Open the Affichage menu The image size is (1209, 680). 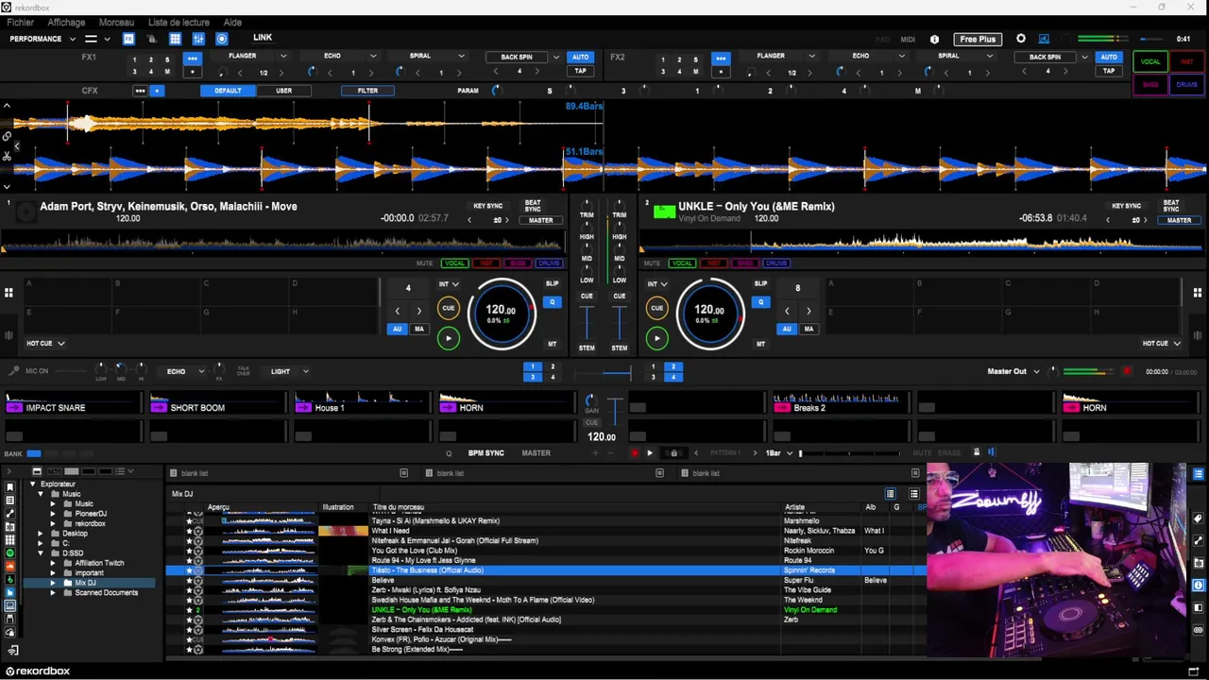coord(66,22)
